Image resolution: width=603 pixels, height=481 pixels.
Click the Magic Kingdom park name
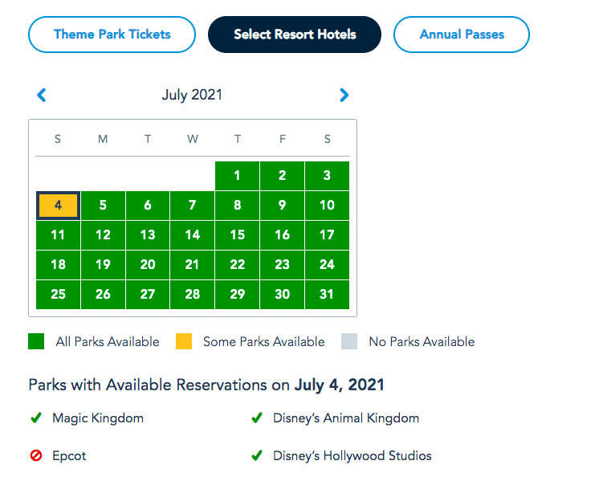tap(98, 418)
